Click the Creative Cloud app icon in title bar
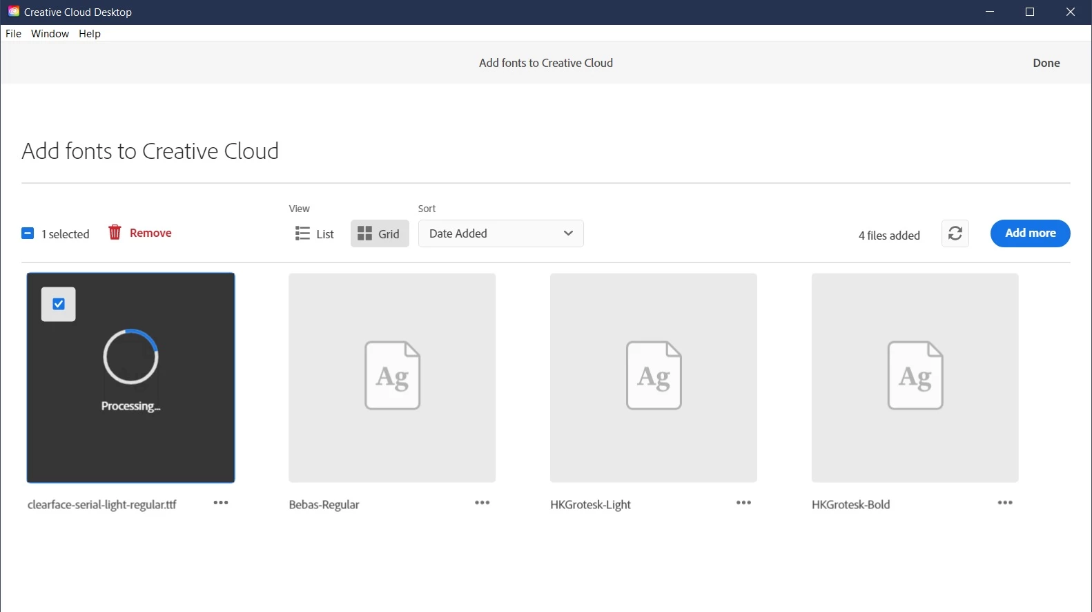 [13, 12]
